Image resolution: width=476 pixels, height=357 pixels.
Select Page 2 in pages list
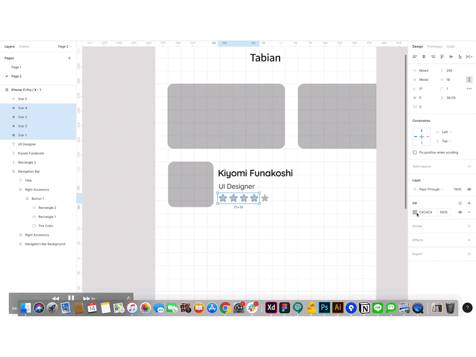click(x=16, y=76)
